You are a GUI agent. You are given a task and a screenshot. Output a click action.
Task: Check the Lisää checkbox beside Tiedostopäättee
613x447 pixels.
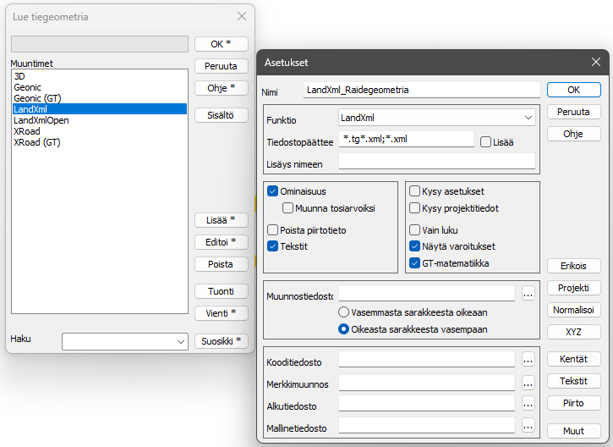[x=486, y=142]
